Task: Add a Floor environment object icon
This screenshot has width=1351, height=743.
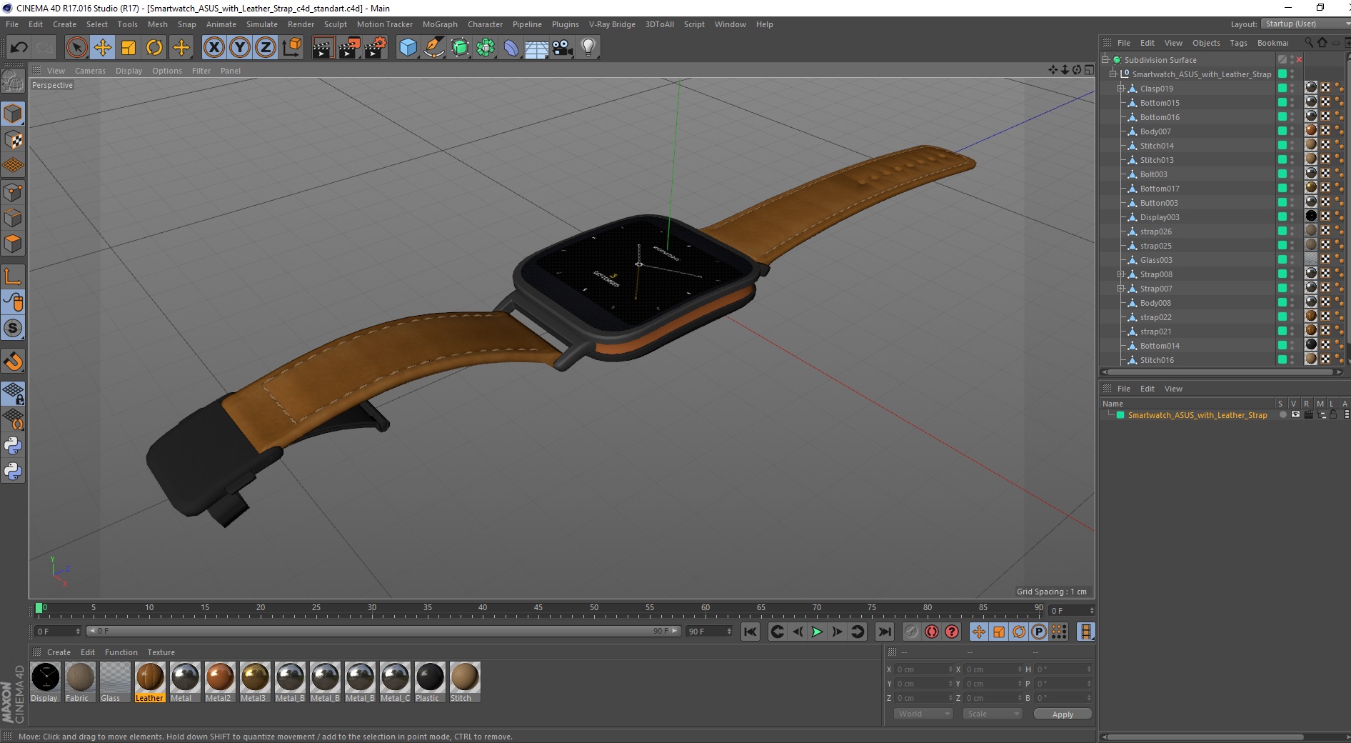Action: (x=537, y=48)
